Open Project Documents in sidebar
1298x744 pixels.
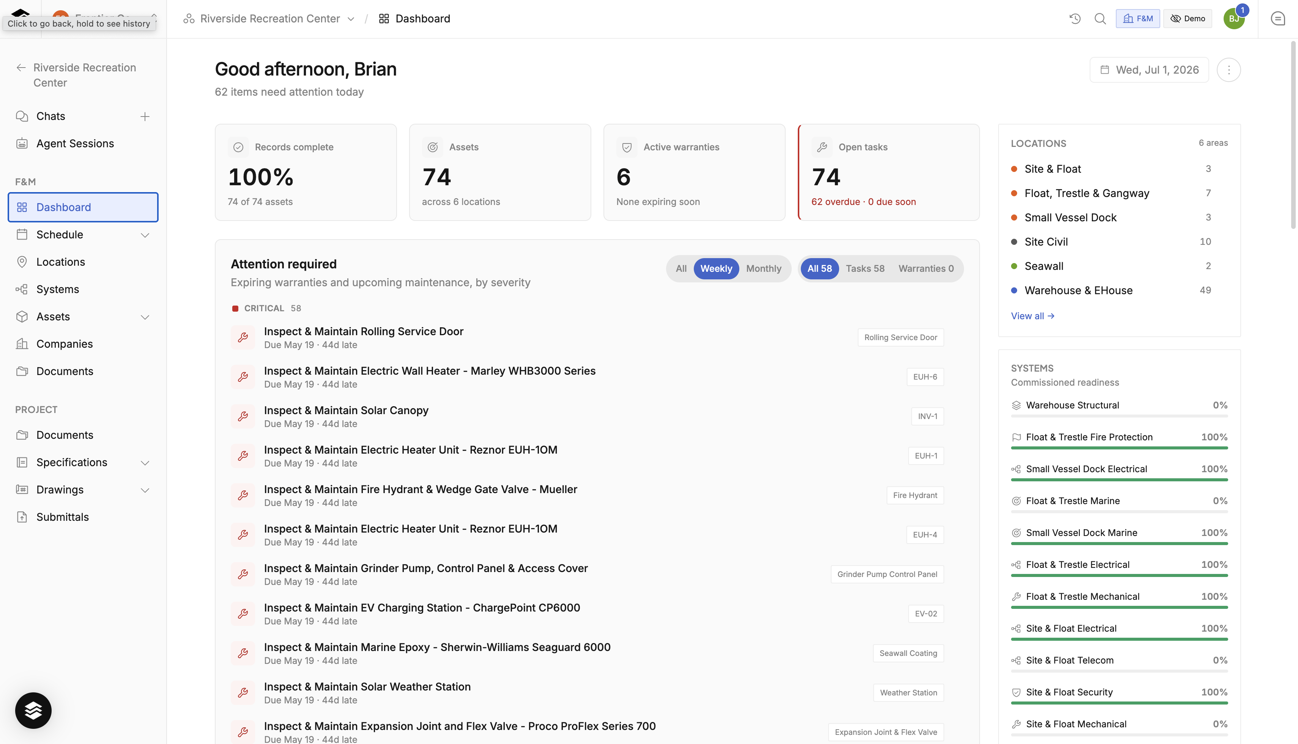[x=83, y=435]
